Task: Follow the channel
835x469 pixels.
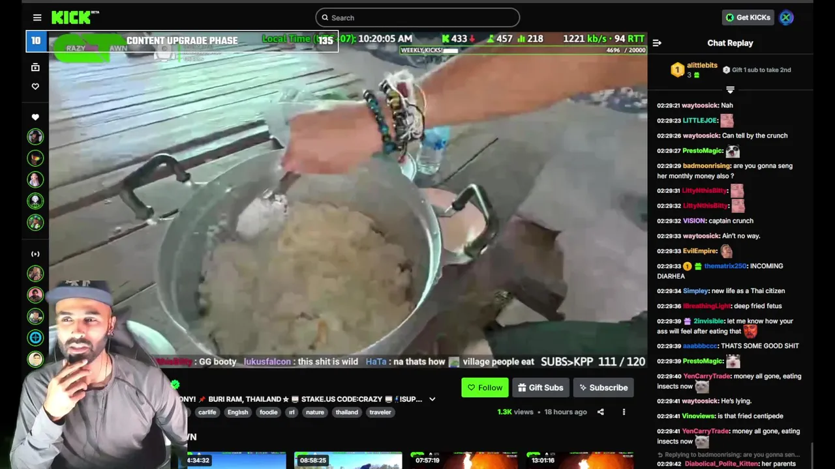Action: pos(485,388)
